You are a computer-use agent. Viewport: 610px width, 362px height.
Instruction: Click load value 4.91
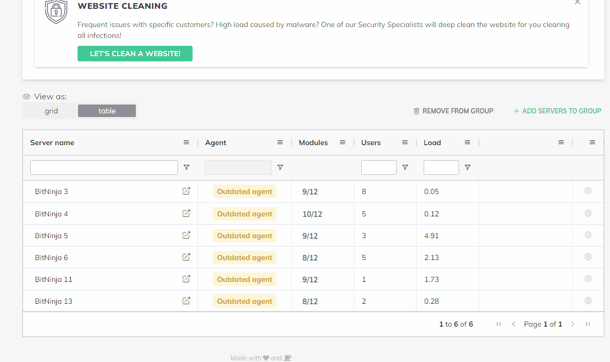click(431, 236)
